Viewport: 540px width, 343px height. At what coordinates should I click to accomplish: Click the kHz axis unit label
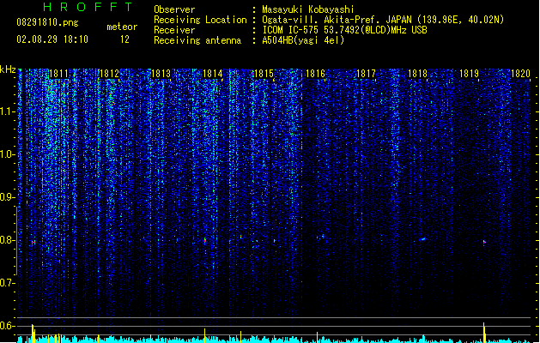pos(8,69)
